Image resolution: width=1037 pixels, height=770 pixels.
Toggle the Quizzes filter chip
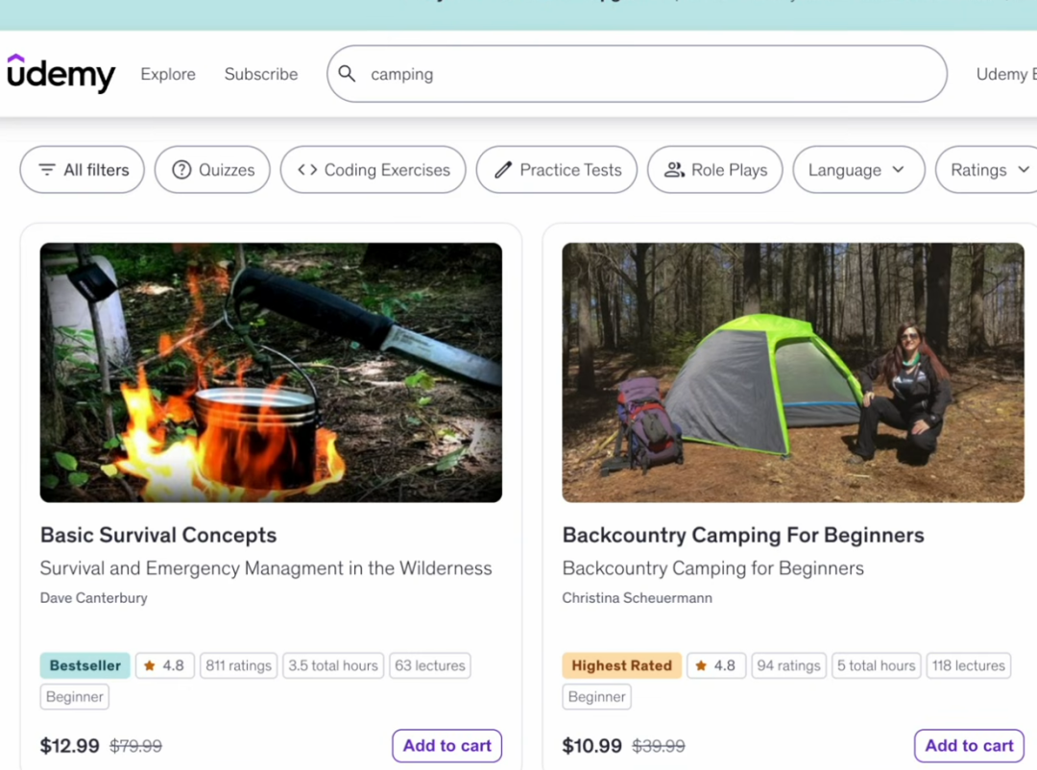pos(212,170)
